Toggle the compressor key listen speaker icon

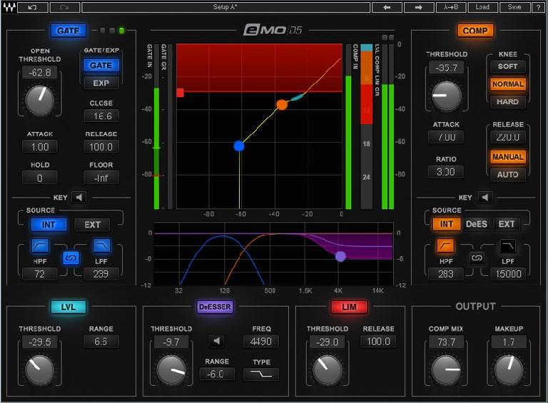(x=485, y=198)
